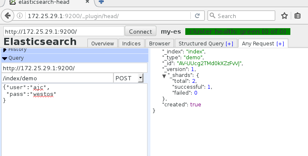Close the elasticsearch-head tab
The width and height of the screenshot is (308, 156).
pyautogui.click(x=87, y=2)
